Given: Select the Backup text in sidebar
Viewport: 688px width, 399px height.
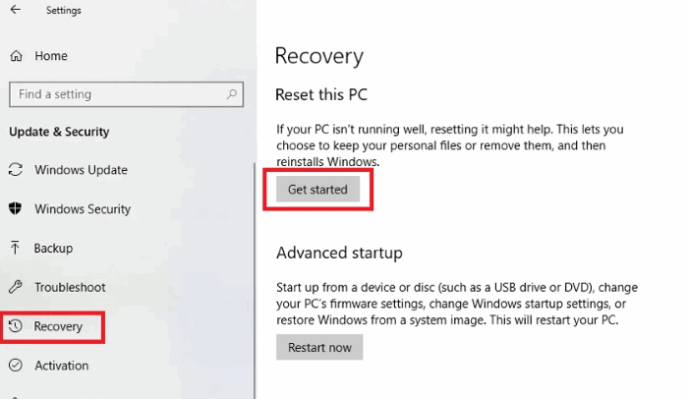Looking at the screenshot, I should point(53,249).
